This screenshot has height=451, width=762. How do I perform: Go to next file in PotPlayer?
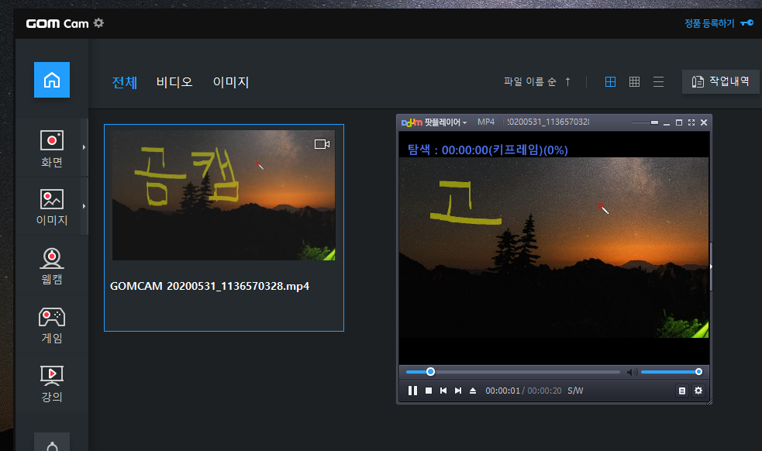(x=458, y=391)
